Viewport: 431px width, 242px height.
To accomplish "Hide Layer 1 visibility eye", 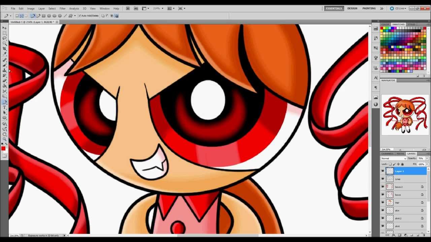I will 383,171.
